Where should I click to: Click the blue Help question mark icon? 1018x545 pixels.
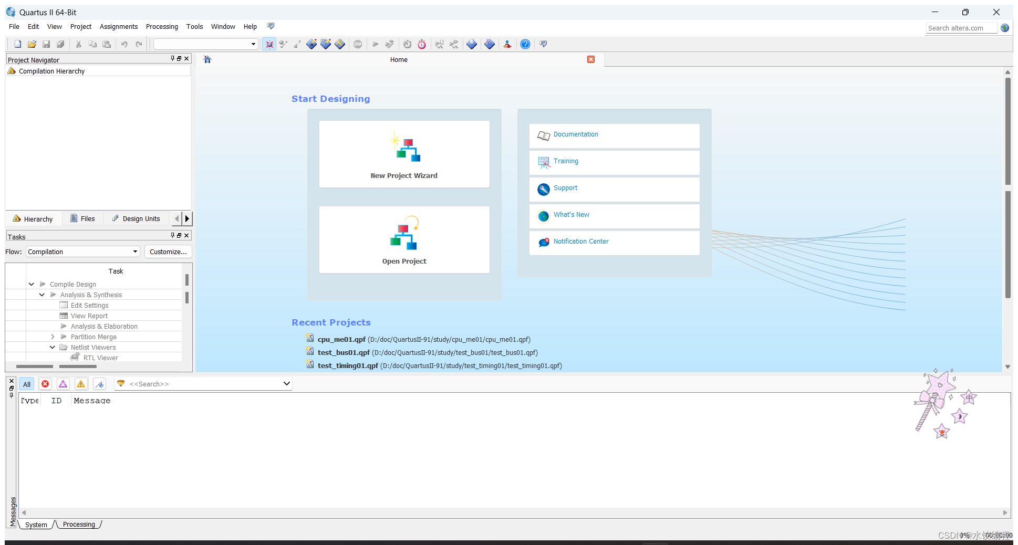(x=525, y=44)
